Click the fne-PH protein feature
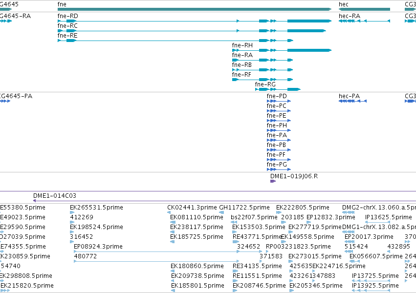This screenshot has height=293, width=416. click(x=279, y=130)
